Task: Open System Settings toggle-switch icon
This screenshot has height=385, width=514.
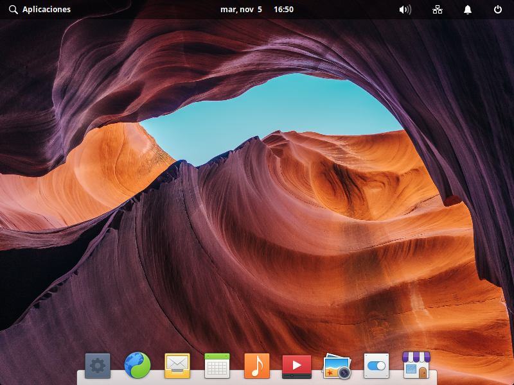Action: click(377, 366)
